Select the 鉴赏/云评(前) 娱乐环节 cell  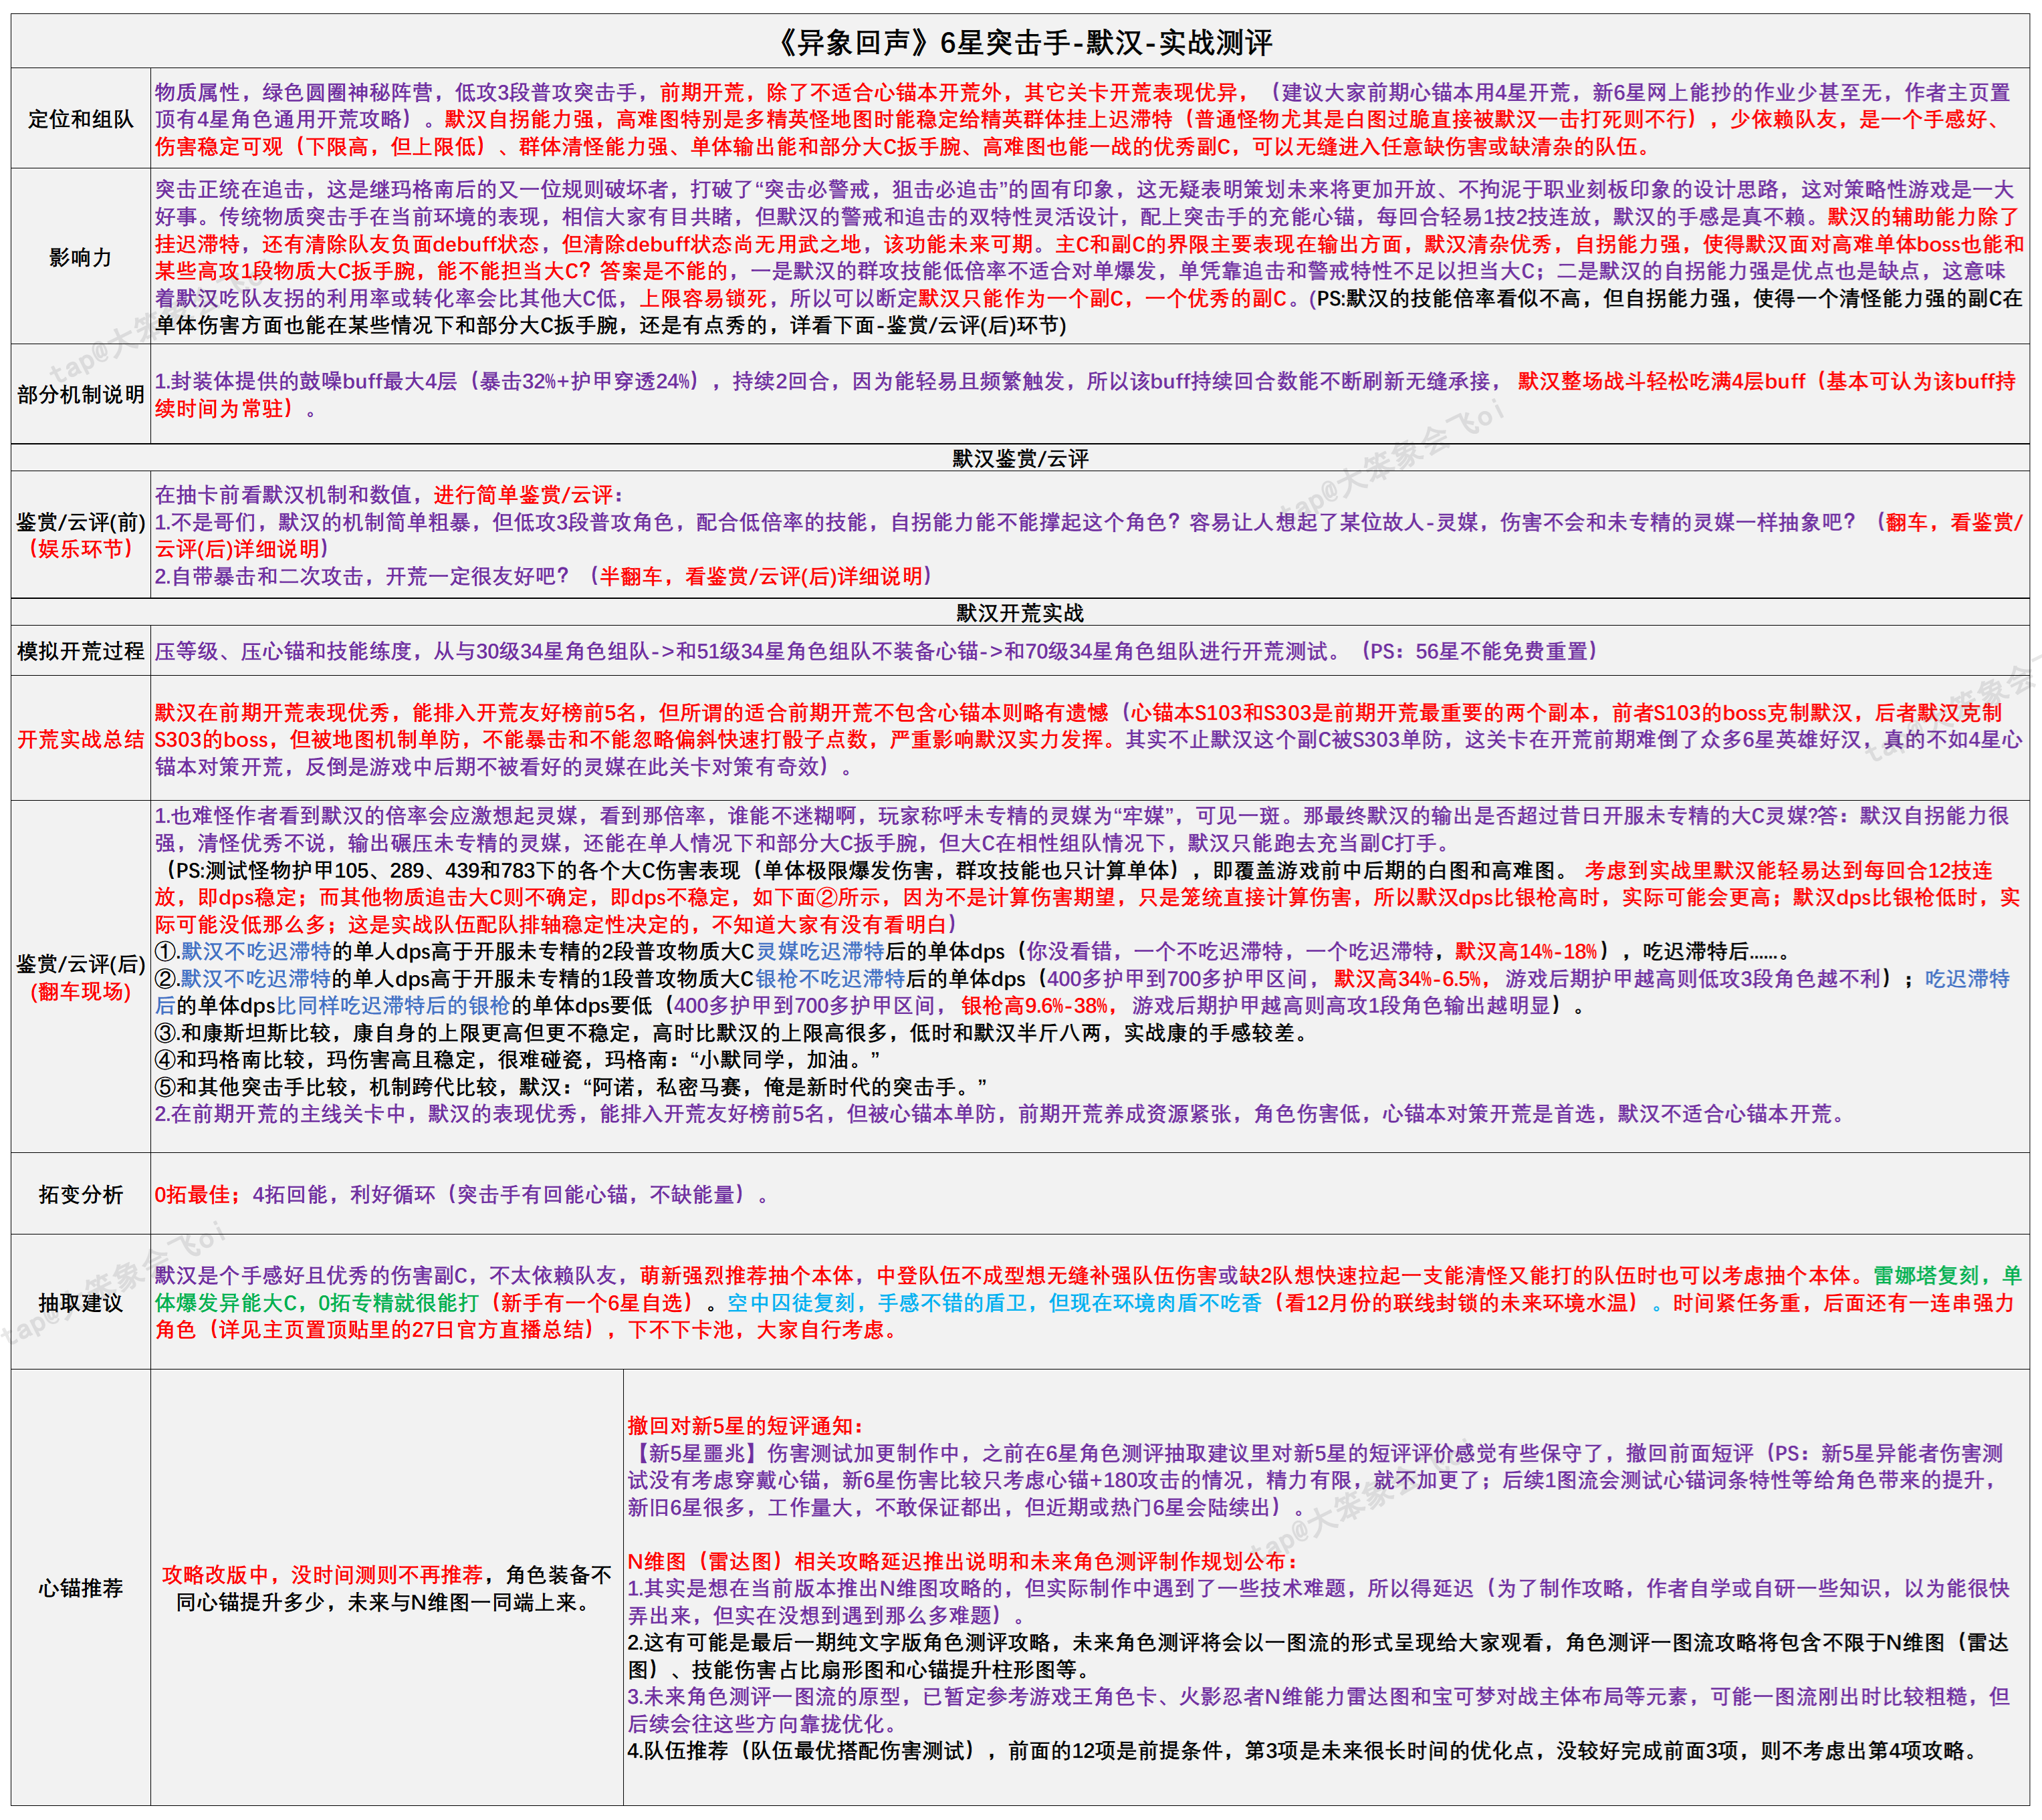80,535
